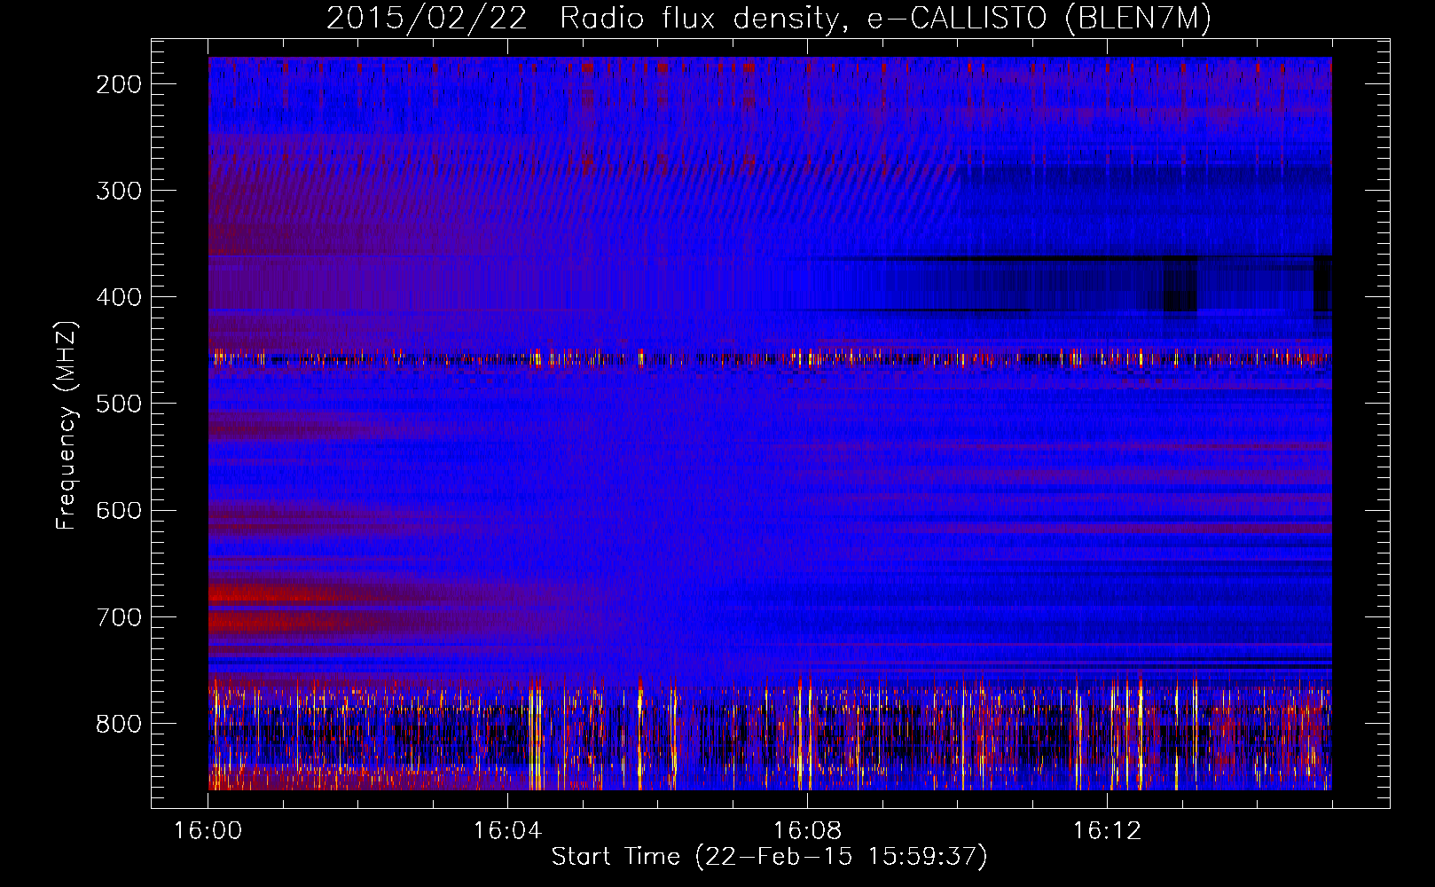Viewport: 1435px width, 887px height.
Task: Click the 800 frequency tick label
Action: click(x=119, y=724)
